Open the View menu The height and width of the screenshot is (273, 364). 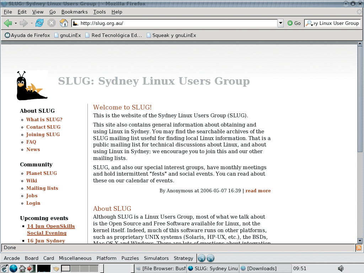tap(38, 12)
